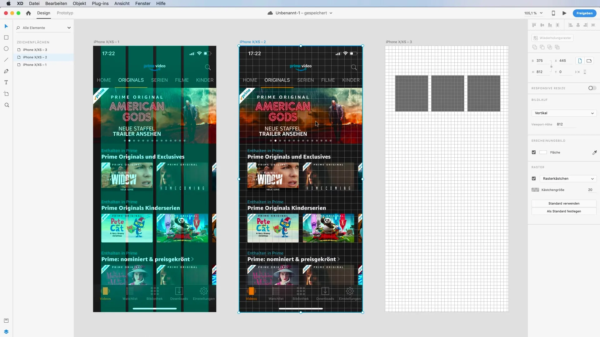Click the boolean Add (union) icon

coord(535,47)
